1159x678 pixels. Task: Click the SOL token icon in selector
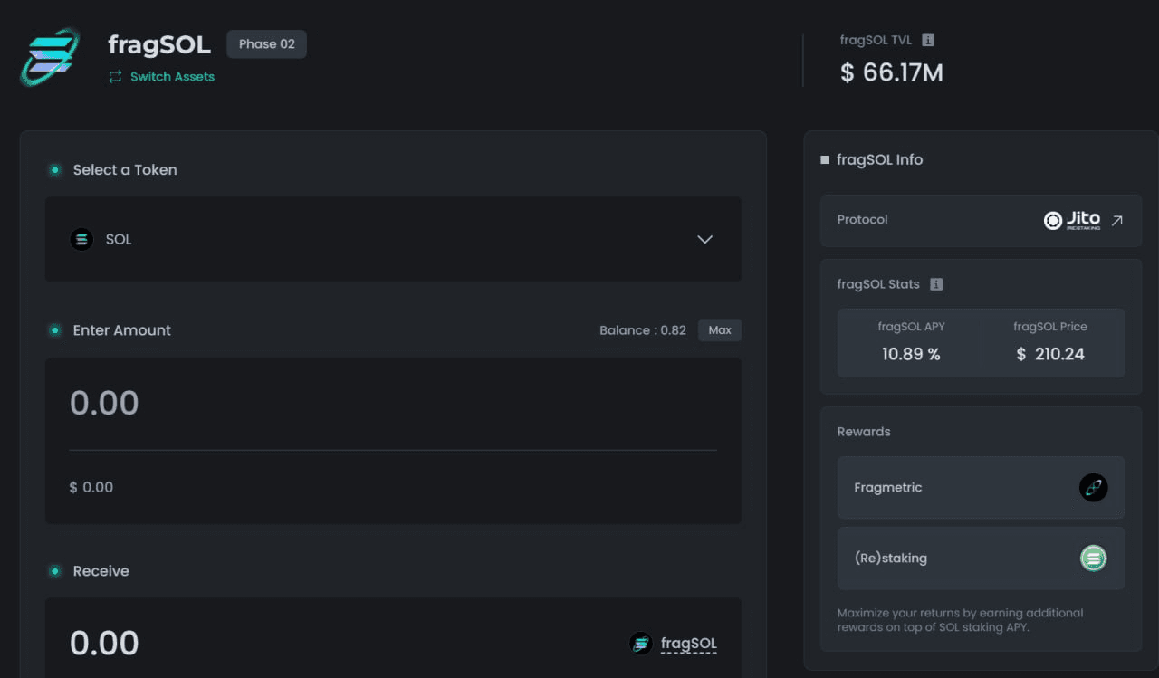[81, 240]
